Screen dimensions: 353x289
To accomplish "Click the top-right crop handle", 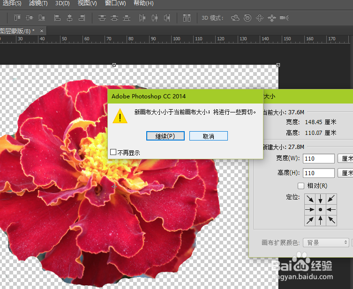I will [x=278, y=65].
